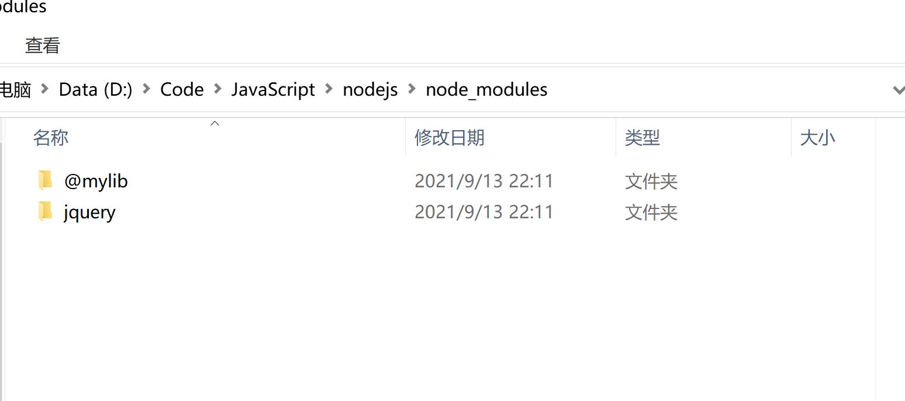Screen dimensions: 905x401
Task: Click node_modules breadcrumb segment
Action: pos(486,89)
